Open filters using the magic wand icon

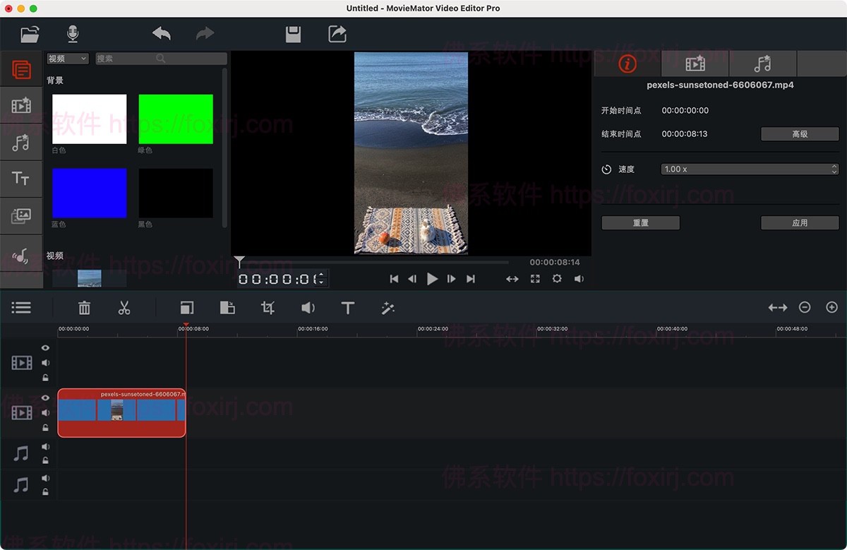click(387, 308)
